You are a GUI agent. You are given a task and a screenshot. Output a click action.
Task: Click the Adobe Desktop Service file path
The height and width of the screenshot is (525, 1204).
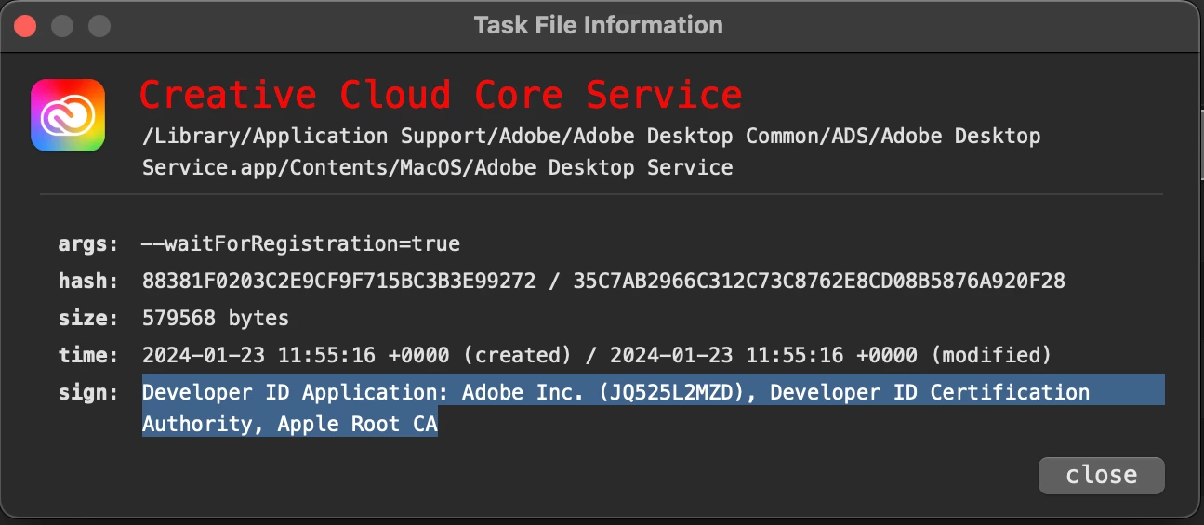coord(590,152)
